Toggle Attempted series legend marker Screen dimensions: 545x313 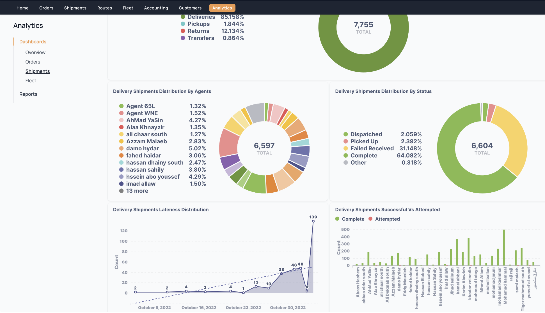(x=370, y=219)
